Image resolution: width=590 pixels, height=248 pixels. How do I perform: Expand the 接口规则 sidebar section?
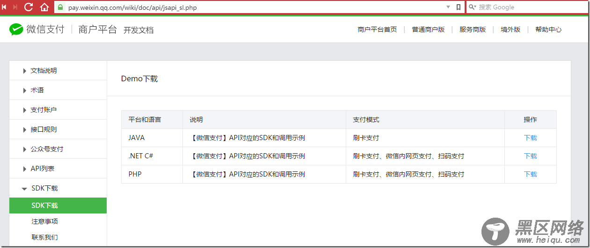pos(58,129)
